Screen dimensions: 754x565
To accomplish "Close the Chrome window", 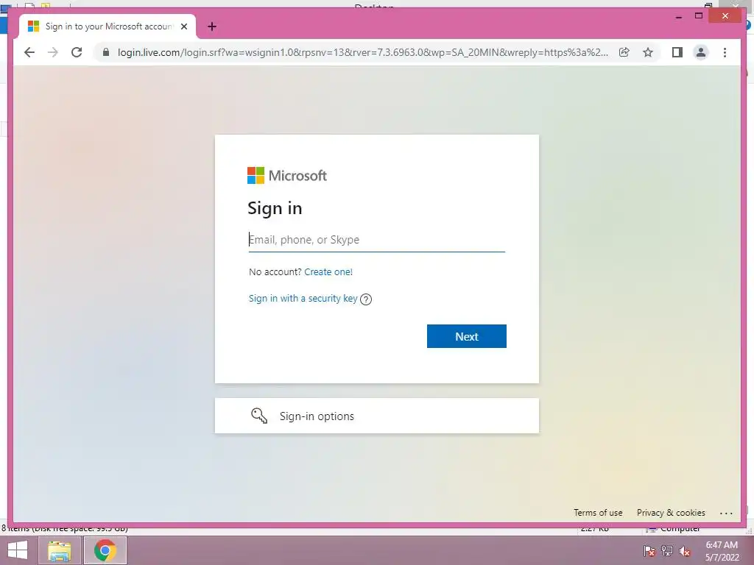I will pos(725,16).
